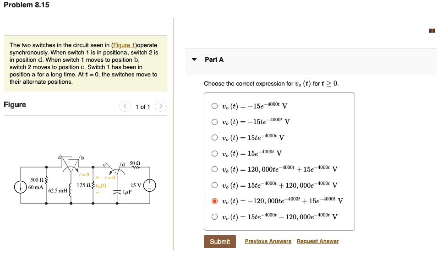Click the circuit diagram image
The width and height of the screenshot is (437, 270).
[85, 183]
